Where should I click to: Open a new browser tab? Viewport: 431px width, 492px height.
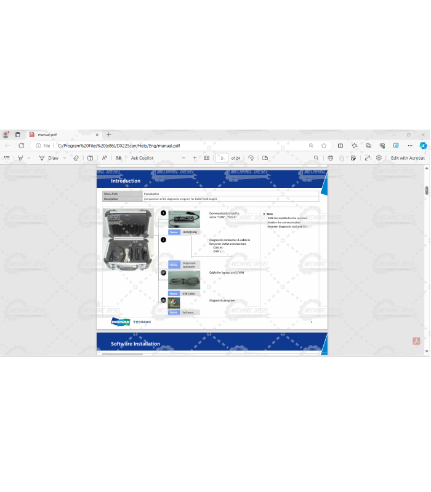click(x=109, y=134)
